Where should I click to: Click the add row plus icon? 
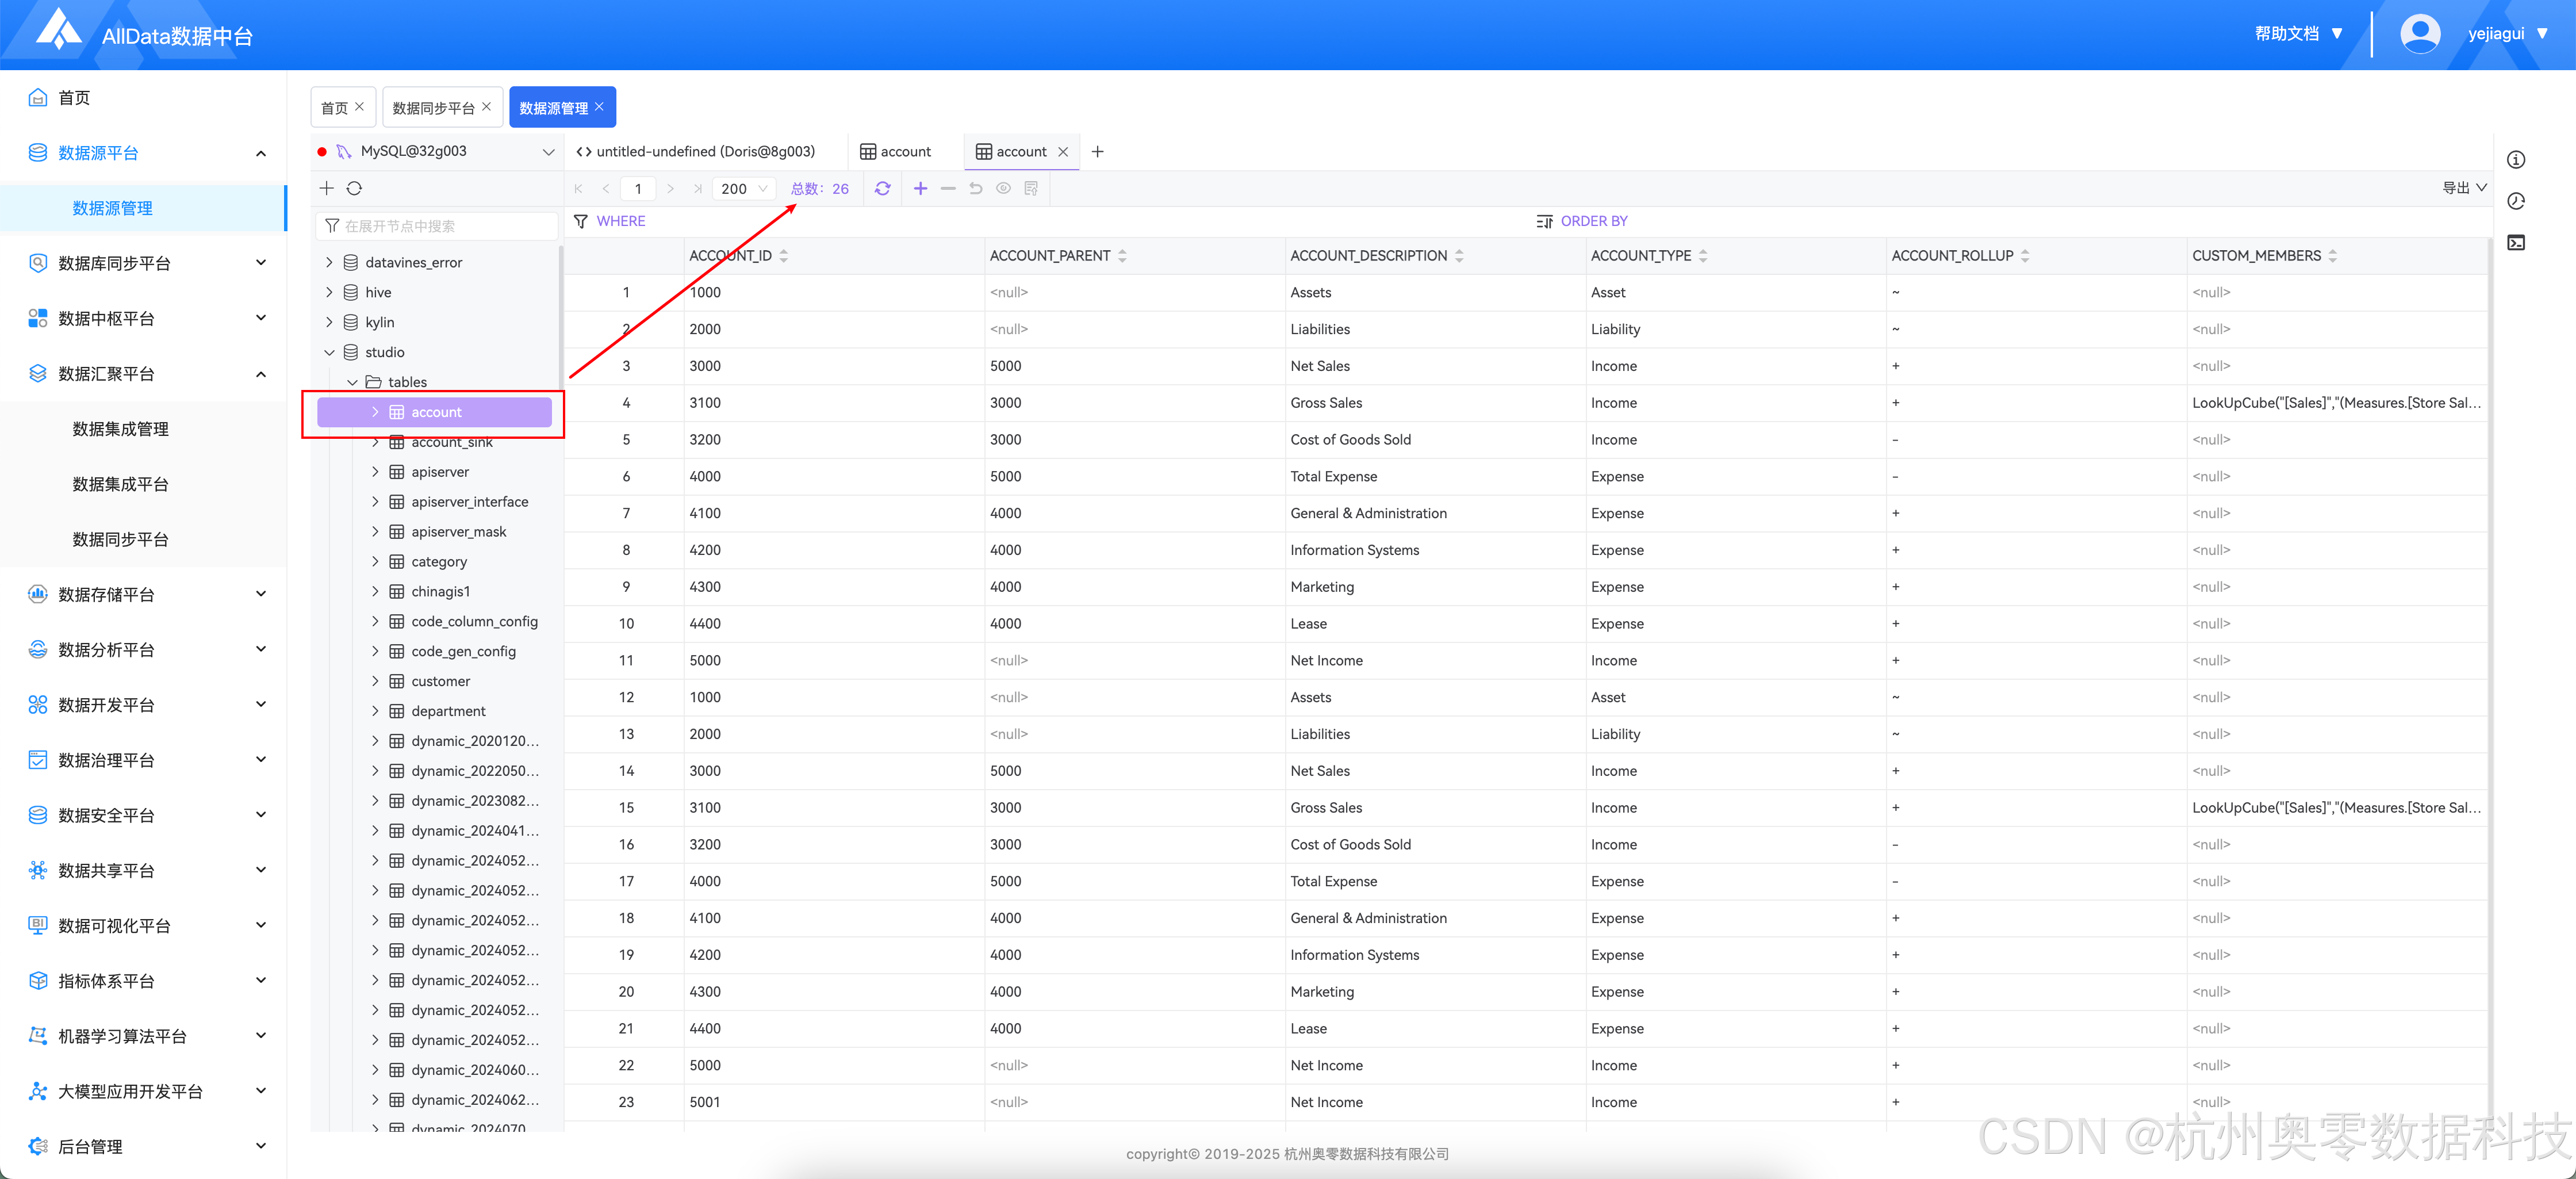[x=920, y=188]
